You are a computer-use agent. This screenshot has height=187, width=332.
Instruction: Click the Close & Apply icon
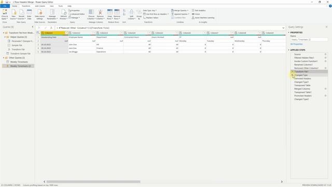[x=5, y=14]
